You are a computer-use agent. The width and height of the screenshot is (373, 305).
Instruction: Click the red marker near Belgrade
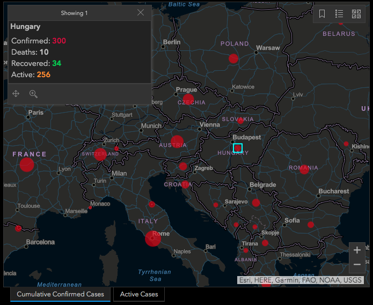pos(256,203)
